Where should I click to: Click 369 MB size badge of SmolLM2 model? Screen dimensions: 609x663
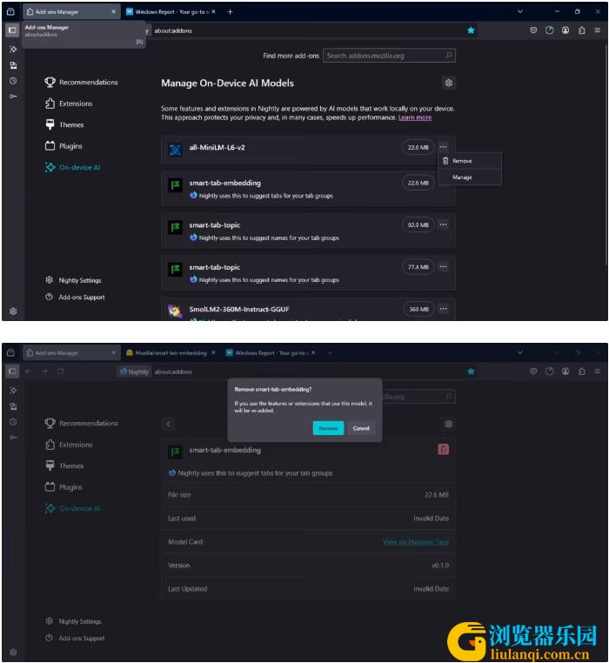pos(418,309)
